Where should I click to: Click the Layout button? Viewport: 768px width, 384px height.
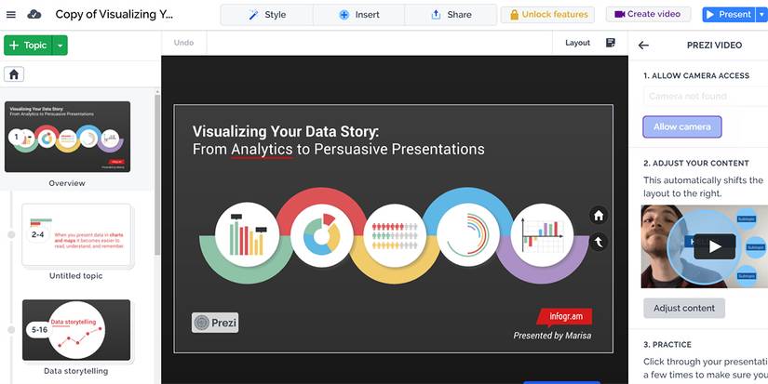(x=578, y=43)
